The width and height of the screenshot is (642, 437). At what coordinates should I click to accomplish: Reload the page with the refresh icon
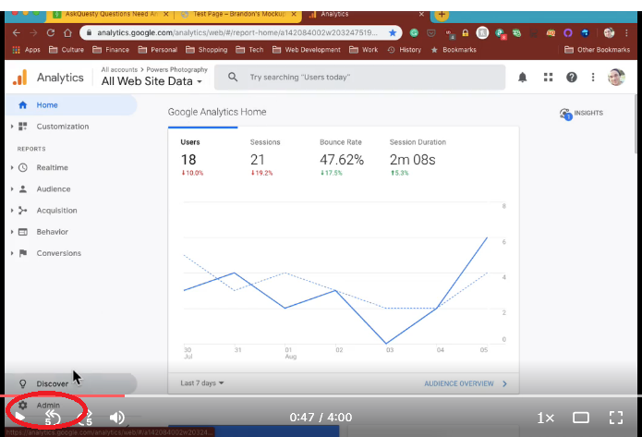pos(51,32)
